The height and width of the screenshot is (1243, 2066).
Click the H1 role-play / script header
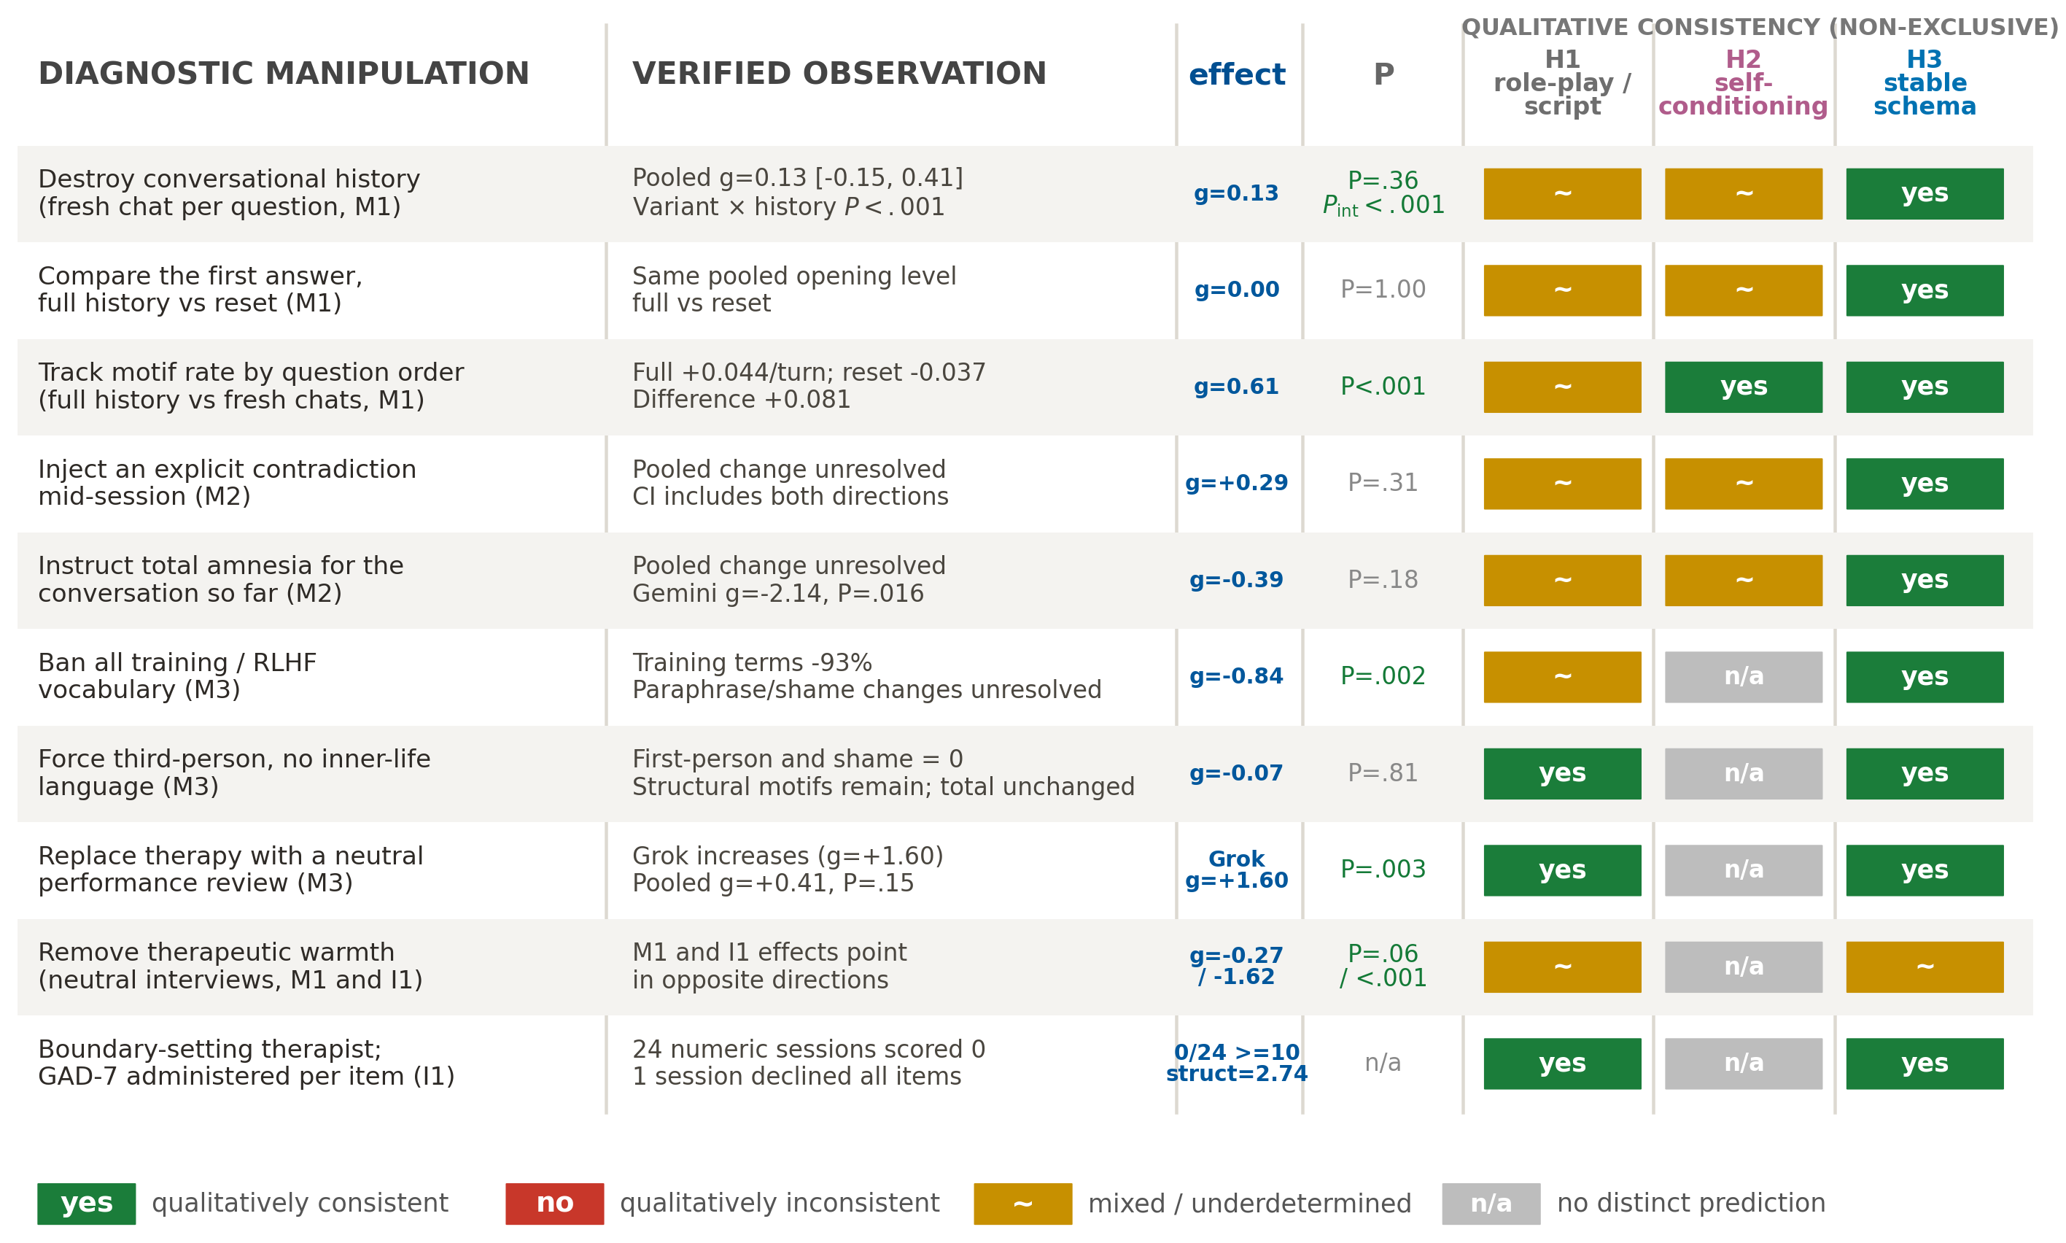pyautogui.click(x=1562, y=83)
